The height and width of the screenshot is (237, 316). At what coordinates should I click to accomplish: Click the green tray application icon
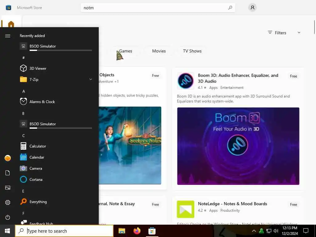click(261, 231)
